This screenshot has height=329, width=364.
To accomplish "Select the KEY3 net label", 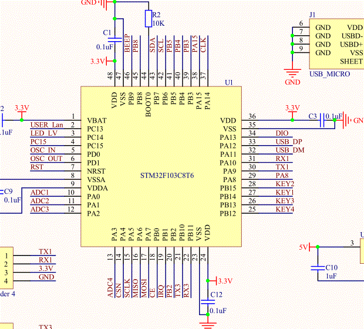I will tap(285, 201).
